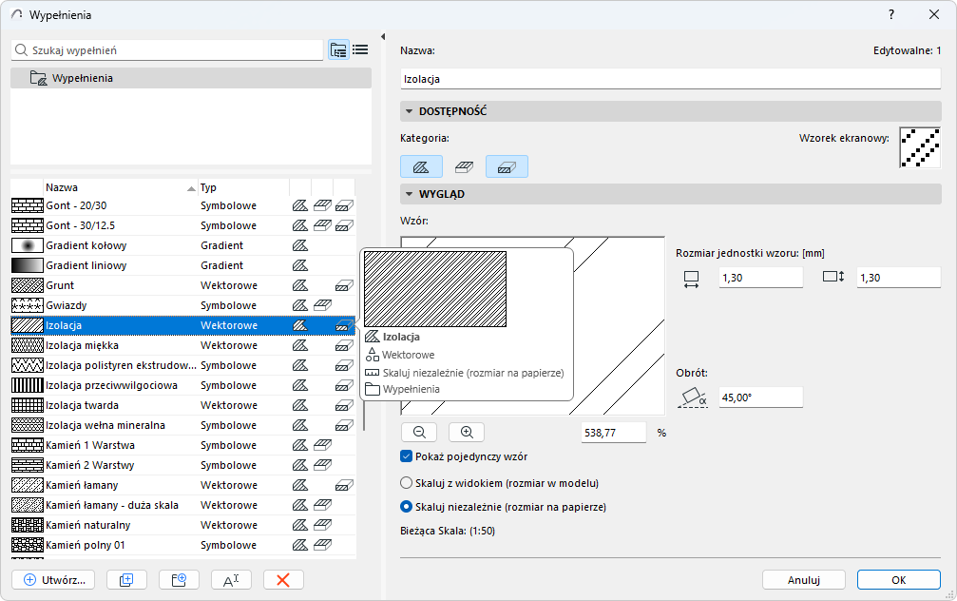Delete fill with red X button
The image size is (957, 601).
283,579
